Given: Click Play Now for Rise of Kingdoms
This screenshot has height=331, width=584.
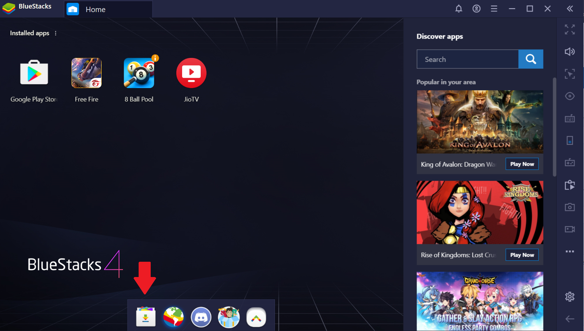Looking at the screenshot, I should point(522,255).
